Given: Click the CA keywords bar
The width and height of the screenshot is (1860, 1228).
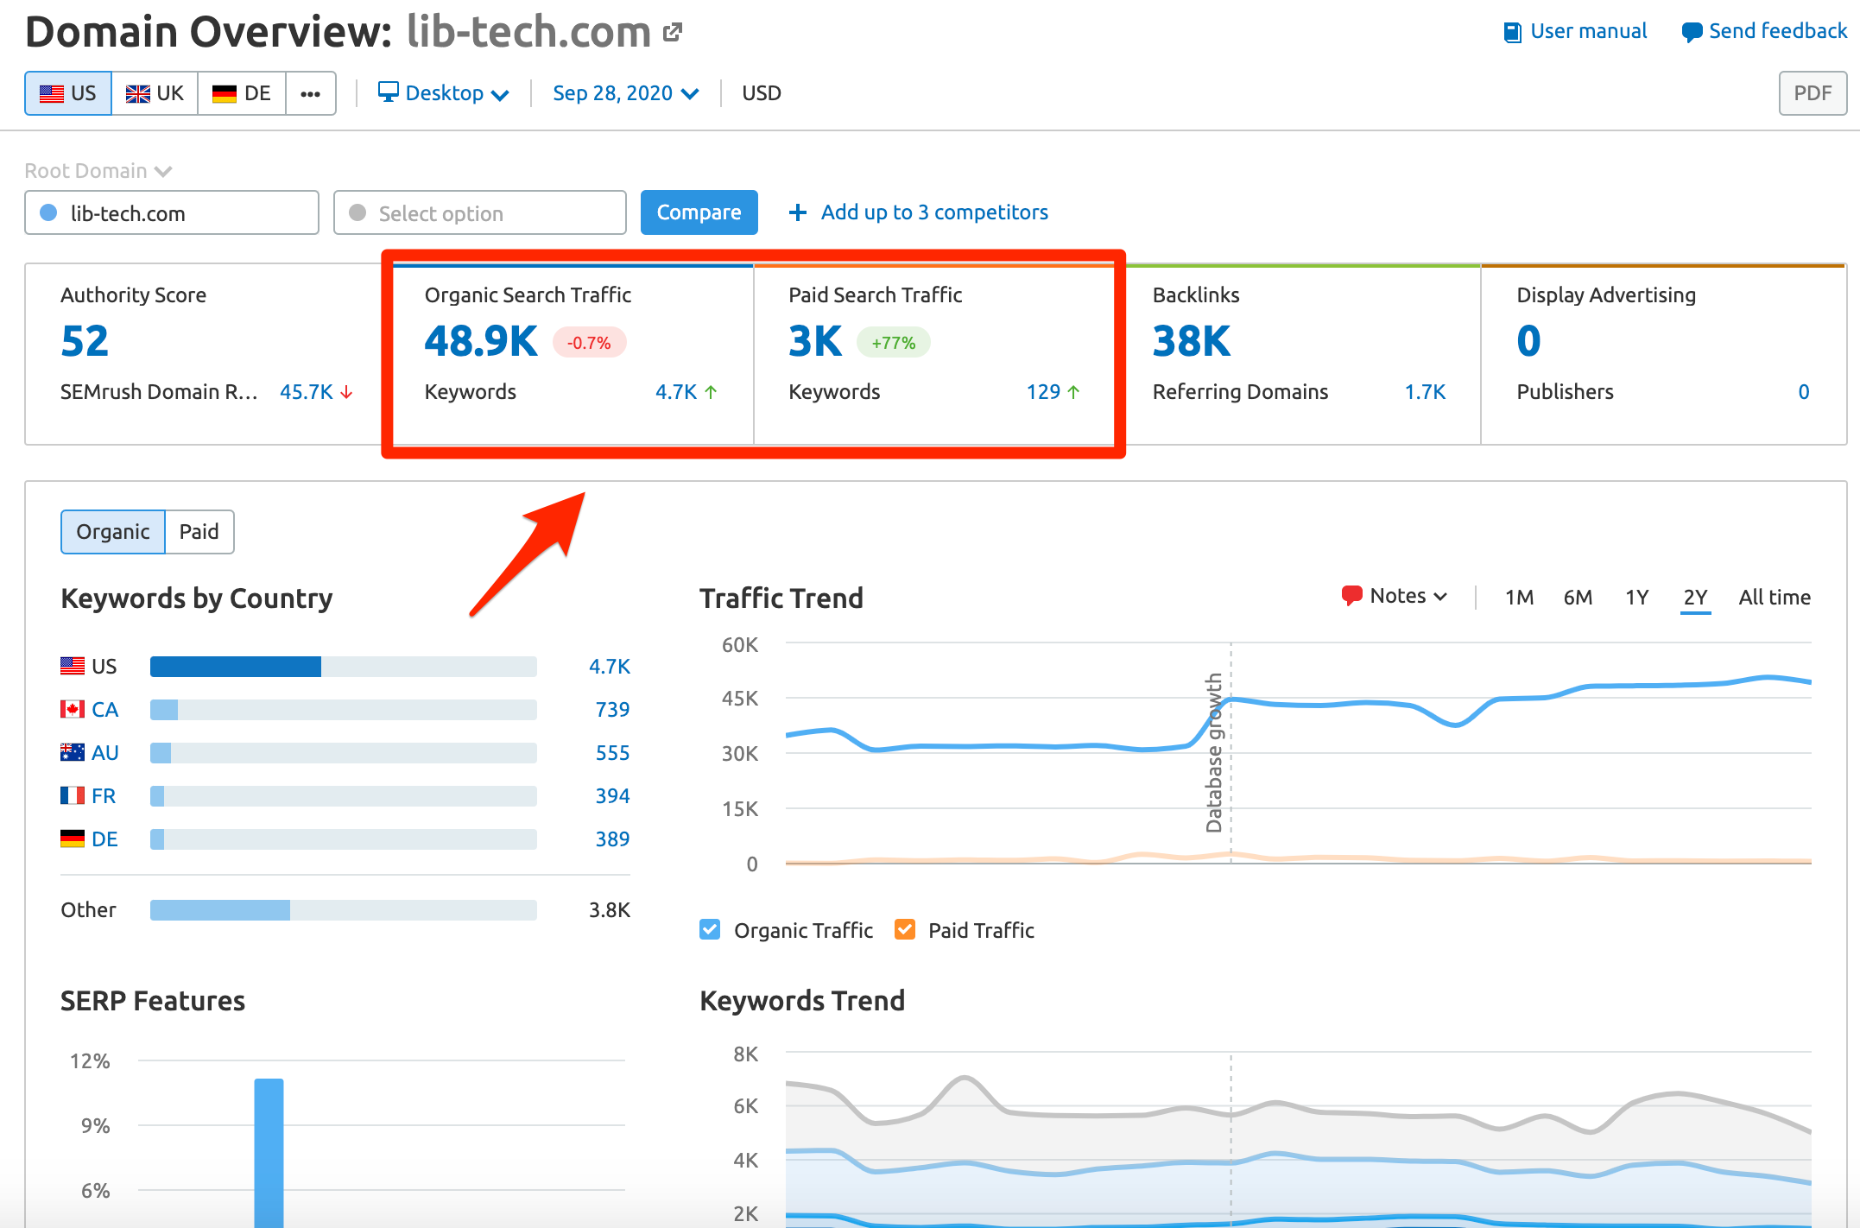Looking at the screenshot, I should coord(344,710).
